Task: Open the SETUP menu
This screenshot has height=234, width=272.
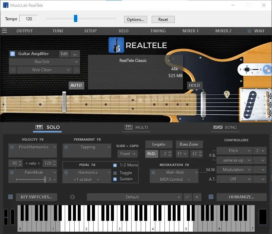Action: tap(91, 31)
